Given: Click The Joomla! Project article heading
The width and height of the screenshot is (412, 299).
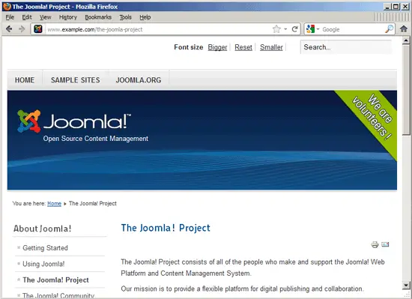Looking at the screenshot, I should (x=166, y=228).
